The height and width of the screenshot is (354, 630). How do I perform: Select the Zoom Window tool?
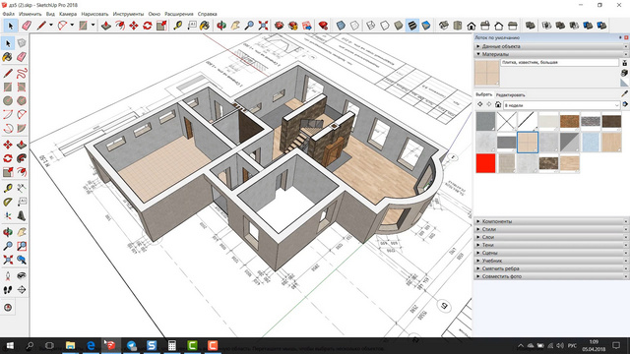[x=22, y=246]
